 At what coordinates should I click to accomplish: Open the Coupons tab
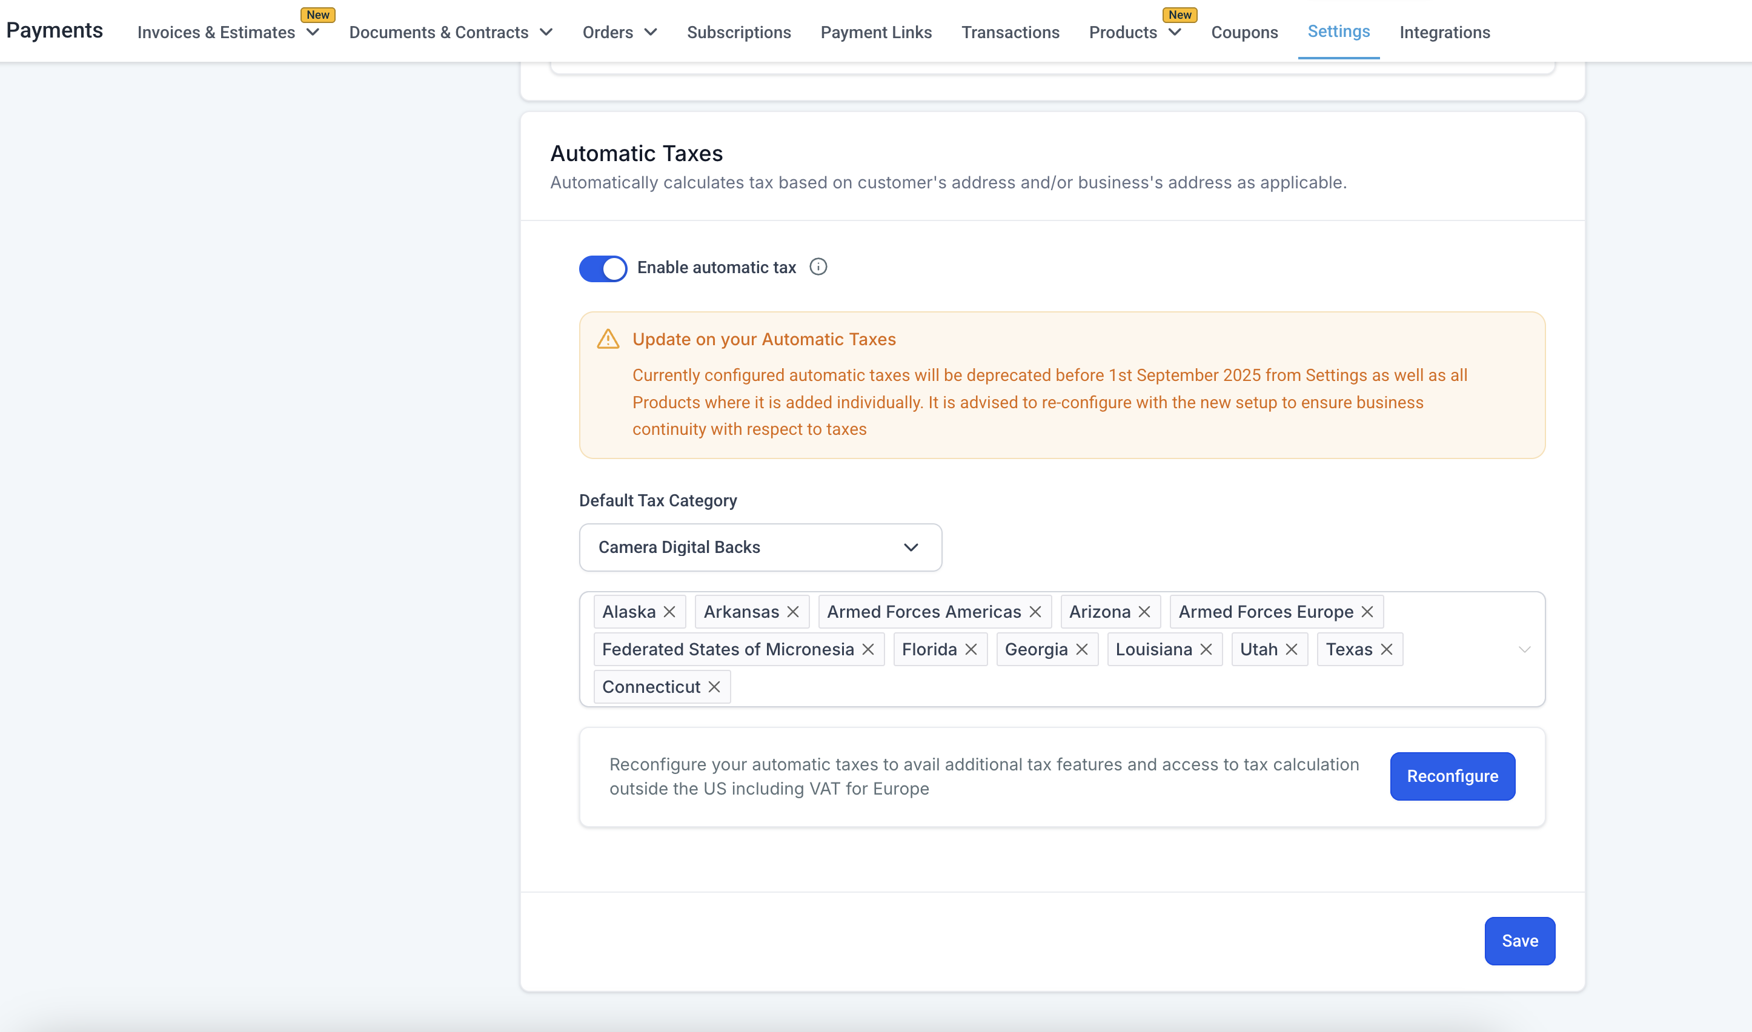click(x=1244, y=33)
